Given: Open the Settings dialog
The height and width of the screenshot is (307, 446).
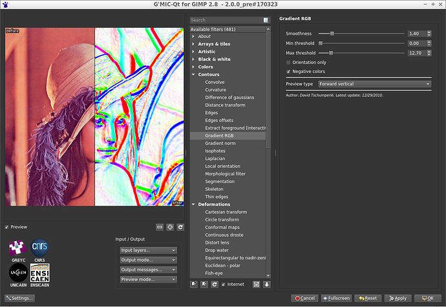Looking at the screenshot, I should click(x=19, y=298).
